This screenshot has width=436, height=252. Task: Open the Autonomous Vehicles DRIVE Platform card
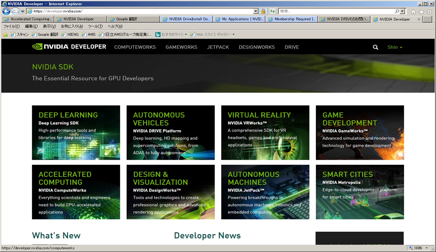pyautogui.click(x=171, y=133)
